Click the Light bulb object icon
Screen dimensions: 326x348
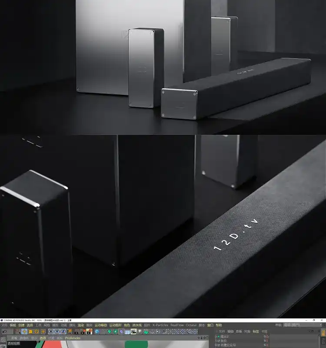(140, 331)
